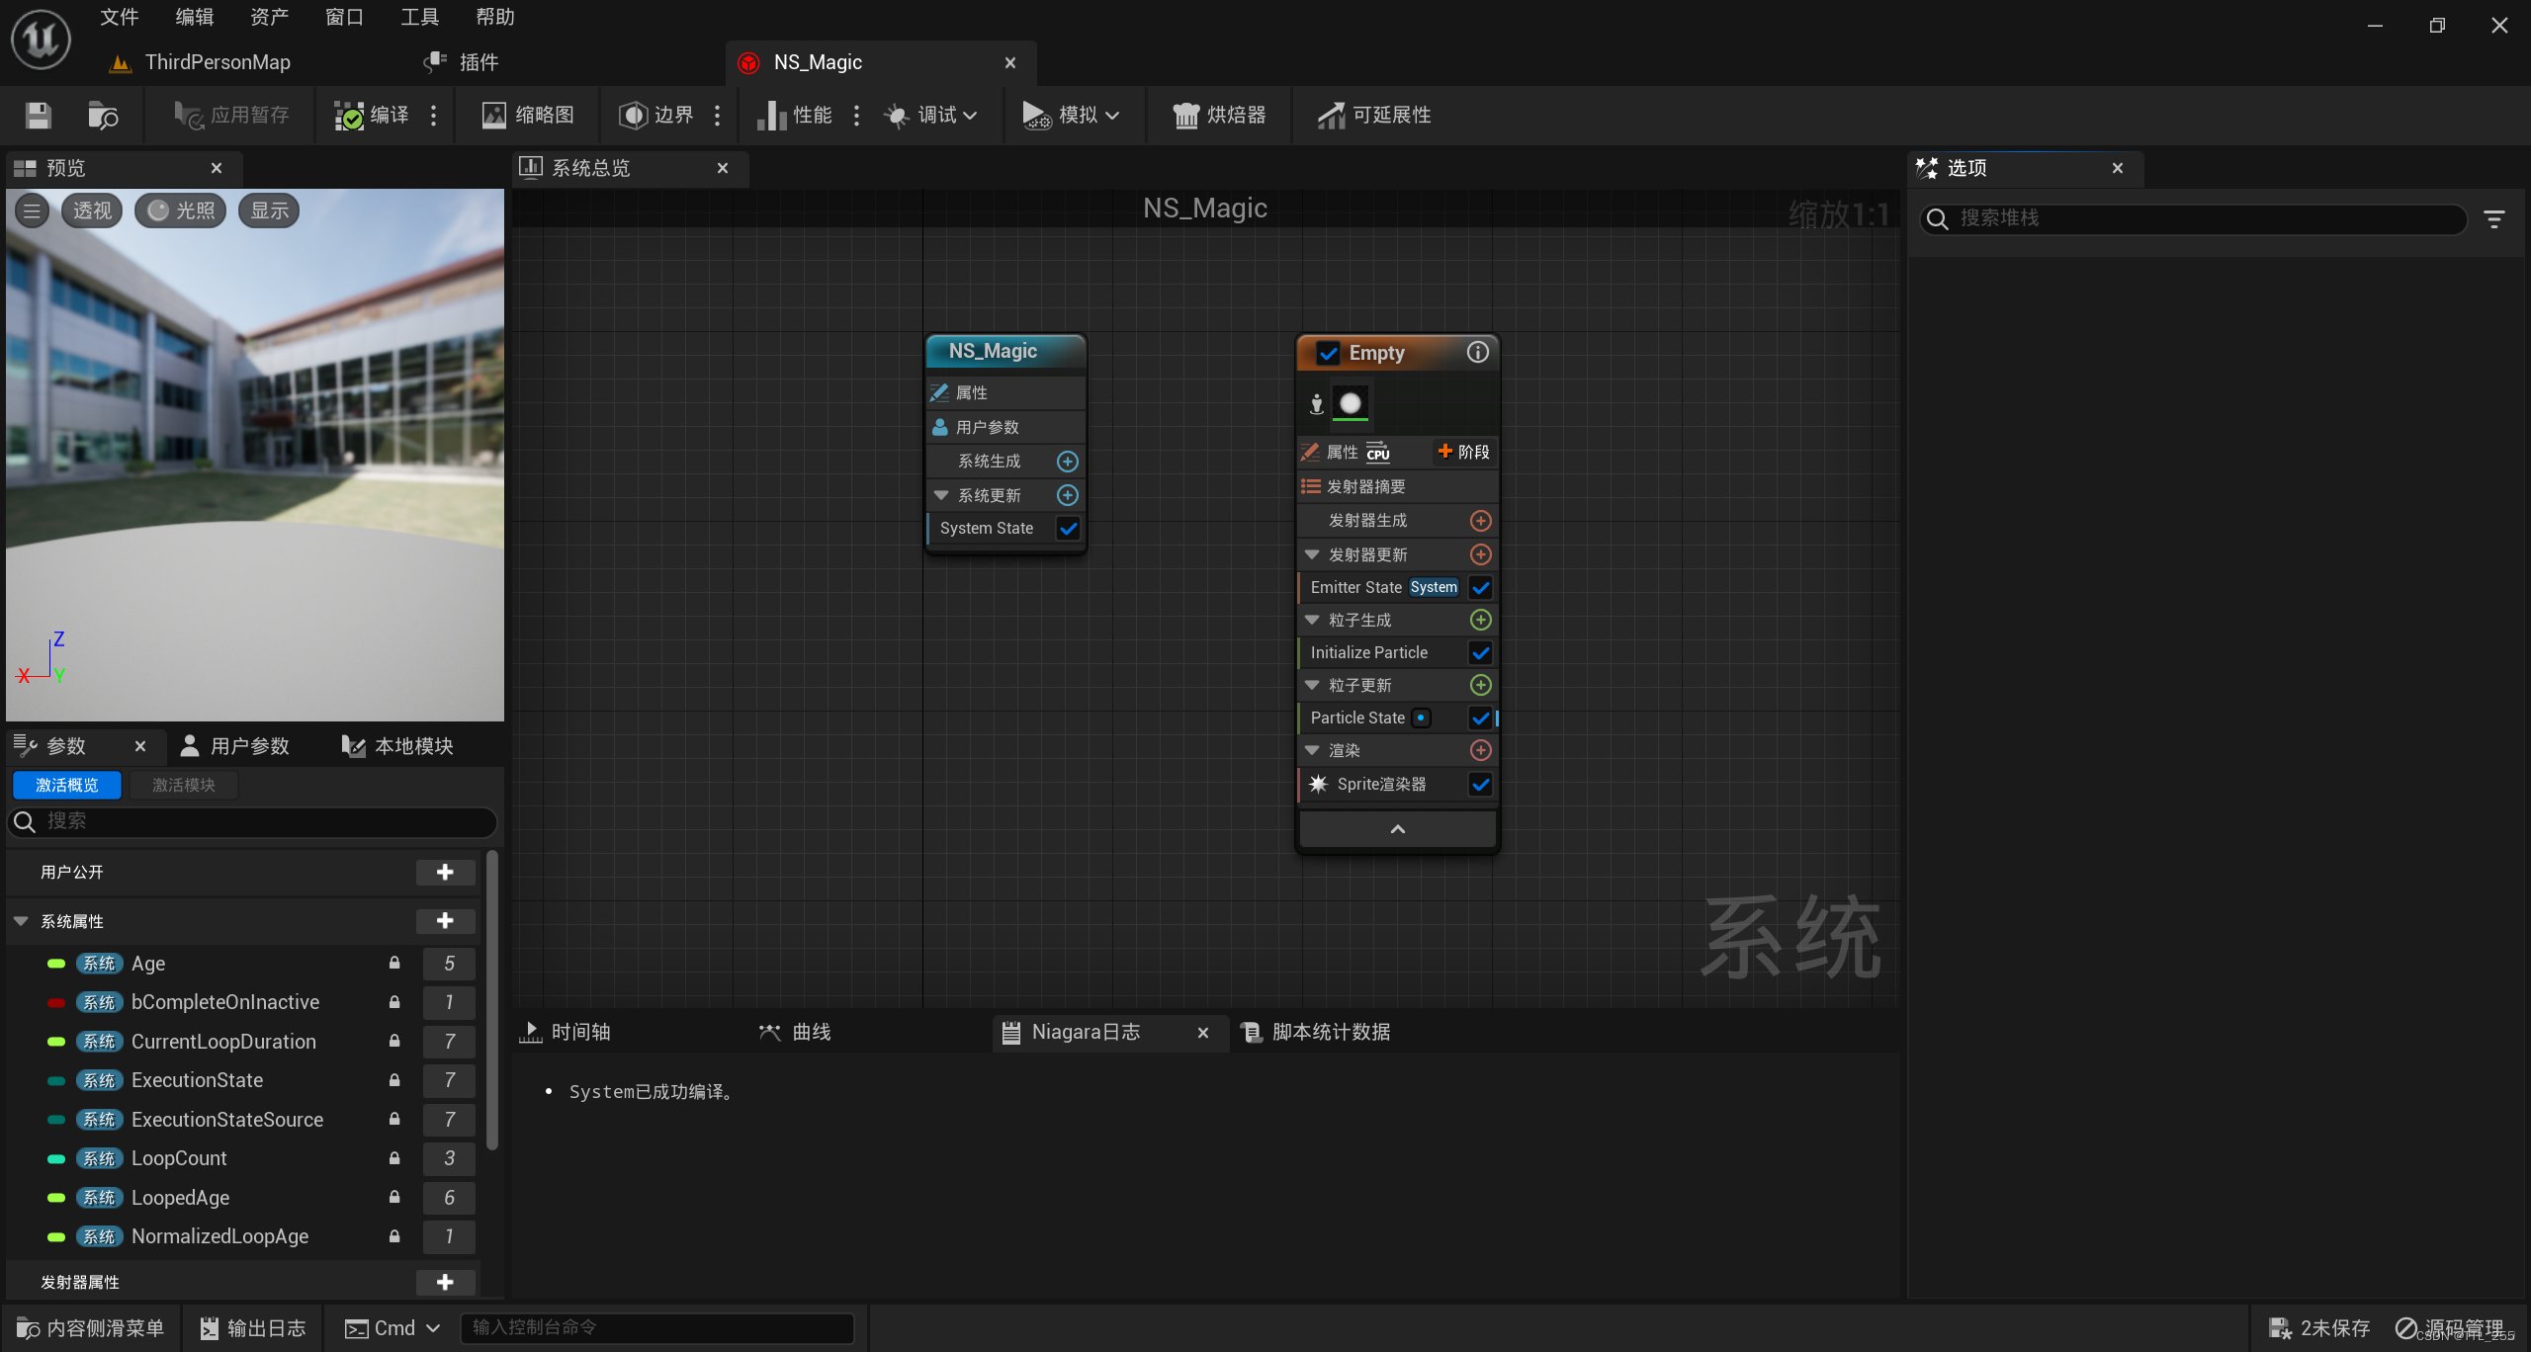The image size is (2531, 1352).
Task: Click the 搜索堆栈 search field
Action: click(x=2195, y=218)
